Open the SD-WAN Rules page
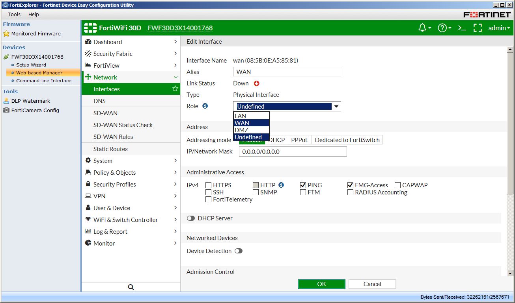The width and height of the screenshot is (515, 303). [113, 137]
